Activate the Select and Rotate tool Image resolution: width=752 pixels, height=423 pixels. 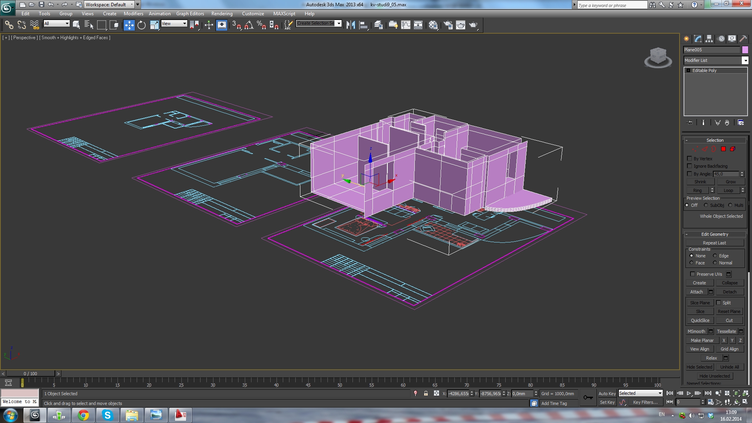(x=141, y=25)
